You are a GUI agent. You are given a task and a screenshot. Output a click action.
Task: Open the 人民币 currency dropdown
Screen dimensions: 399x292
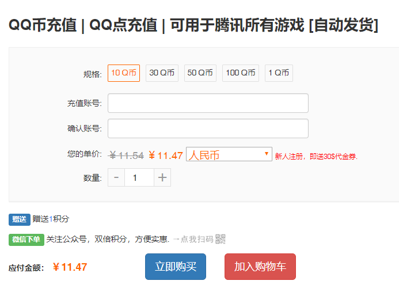pos(229,154)
